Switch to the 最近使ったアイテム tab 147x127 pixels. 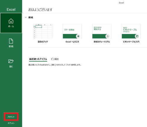(38, 59)
